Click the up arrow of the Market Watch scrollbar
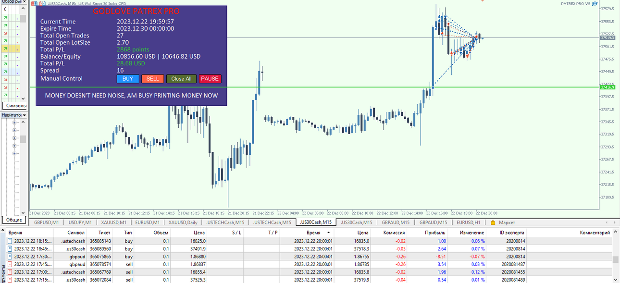Screen dimensions: 620x283 click(23, 9)
